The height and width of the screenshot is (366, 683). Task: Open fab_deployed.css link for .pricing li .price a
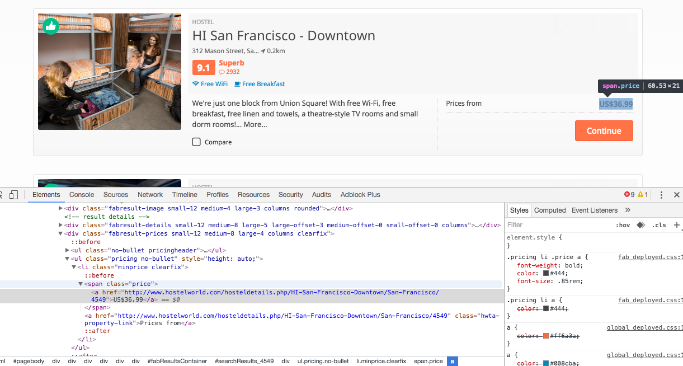coord(651,257)
